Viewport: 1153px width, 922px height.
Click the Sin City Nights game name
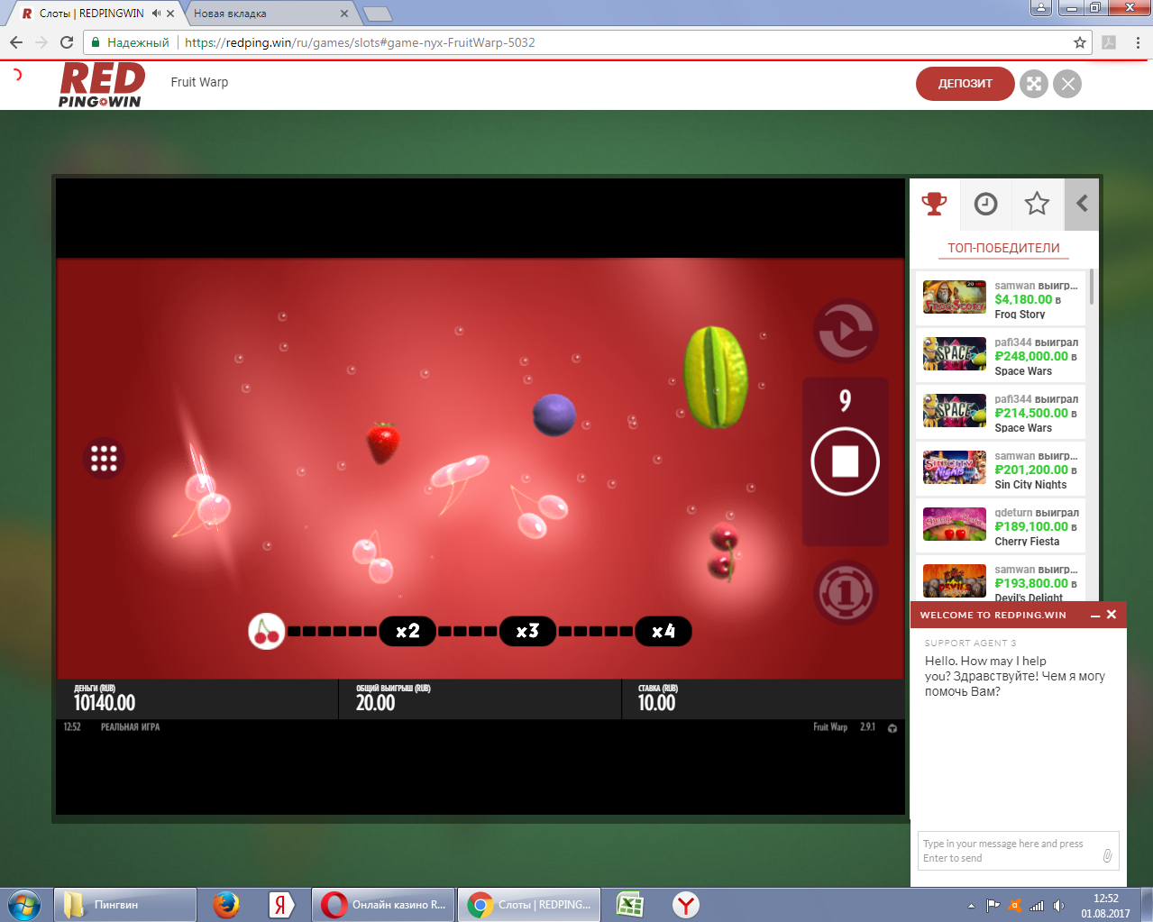coord(1030,485)
